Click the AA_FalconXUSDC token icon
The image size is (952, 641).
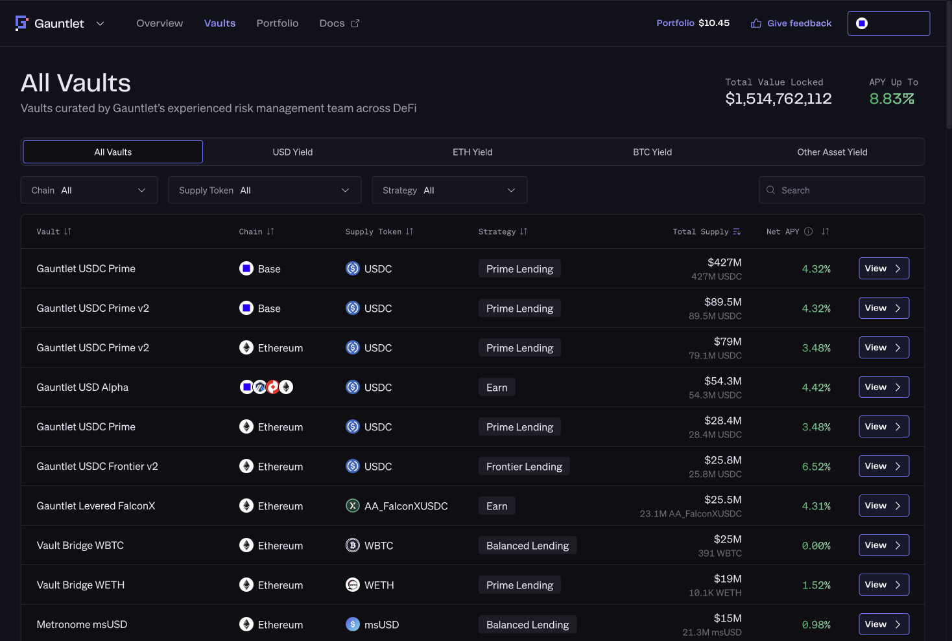click(353, 506)
